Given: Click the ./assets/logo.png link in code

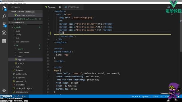Looking at the screenshot, I should pyautogui.click(x=81, y=18).
